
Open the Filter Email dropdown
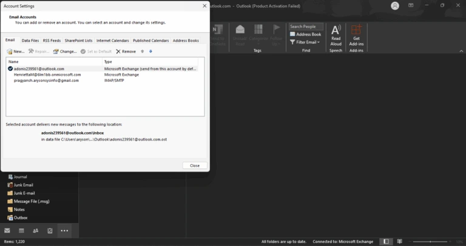tap(305, 42)
